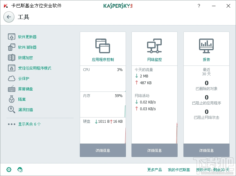Click the 0.03 KB/s upload rate
Viewport: 236px width, 176px height.
[148, 109]
